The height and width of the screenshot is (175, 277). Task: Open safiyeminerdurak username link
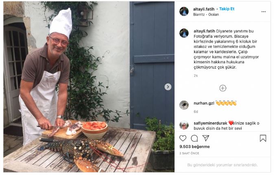(210, 123)
